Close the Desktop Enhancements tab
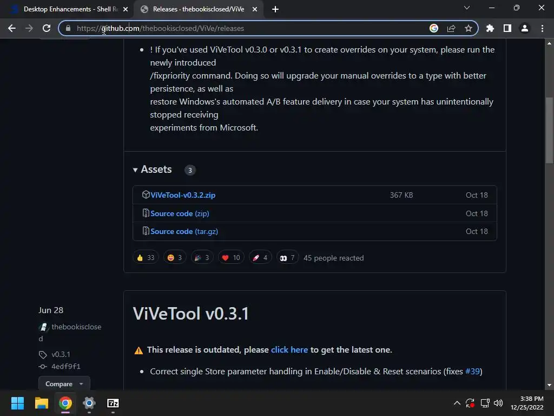The width and height of the screenshot is (554, 416). [x=126, y=10]
